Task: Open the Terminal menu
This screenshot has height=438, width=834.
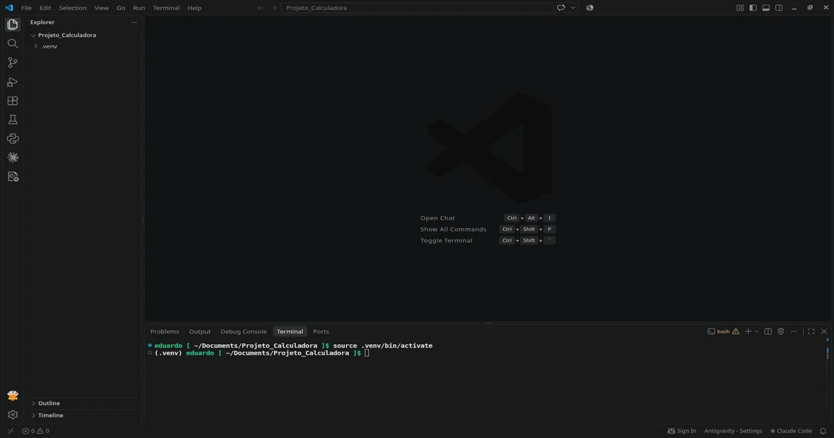Action: 166,8
